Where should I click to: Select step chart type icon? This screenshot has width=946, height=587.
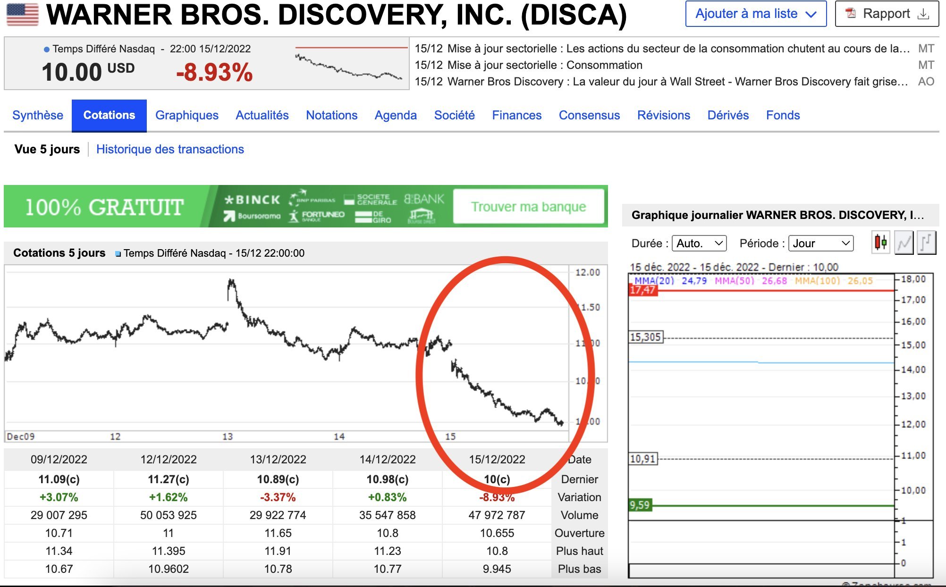click(926, 243)
